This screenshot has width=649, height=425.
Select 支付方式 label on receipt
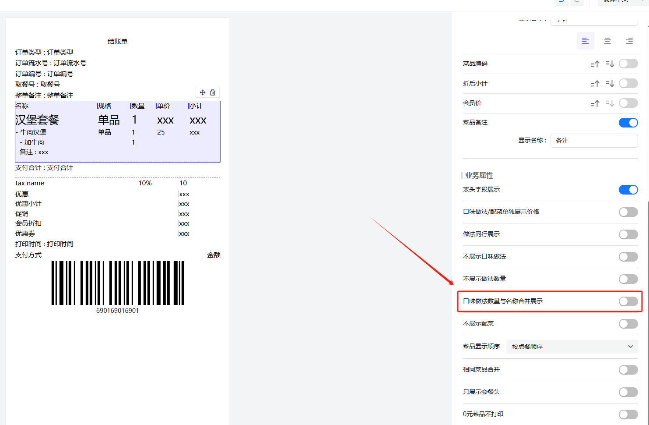(x=28, y=255)
